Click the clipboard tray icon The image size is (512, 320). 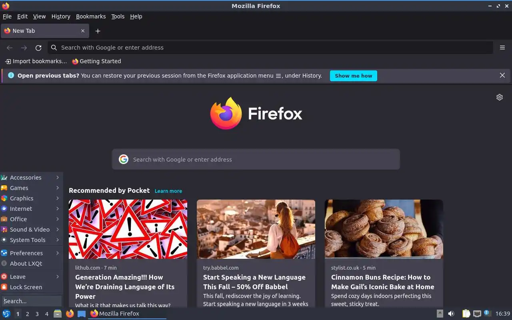click(x=466, y=314)
